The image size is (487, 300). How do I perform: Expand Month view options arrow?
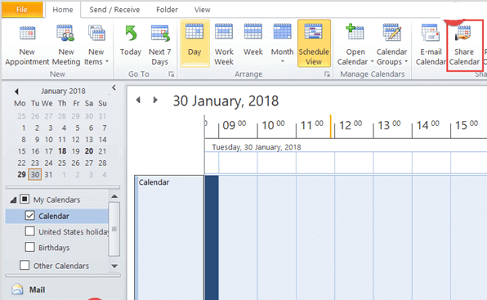283,61
